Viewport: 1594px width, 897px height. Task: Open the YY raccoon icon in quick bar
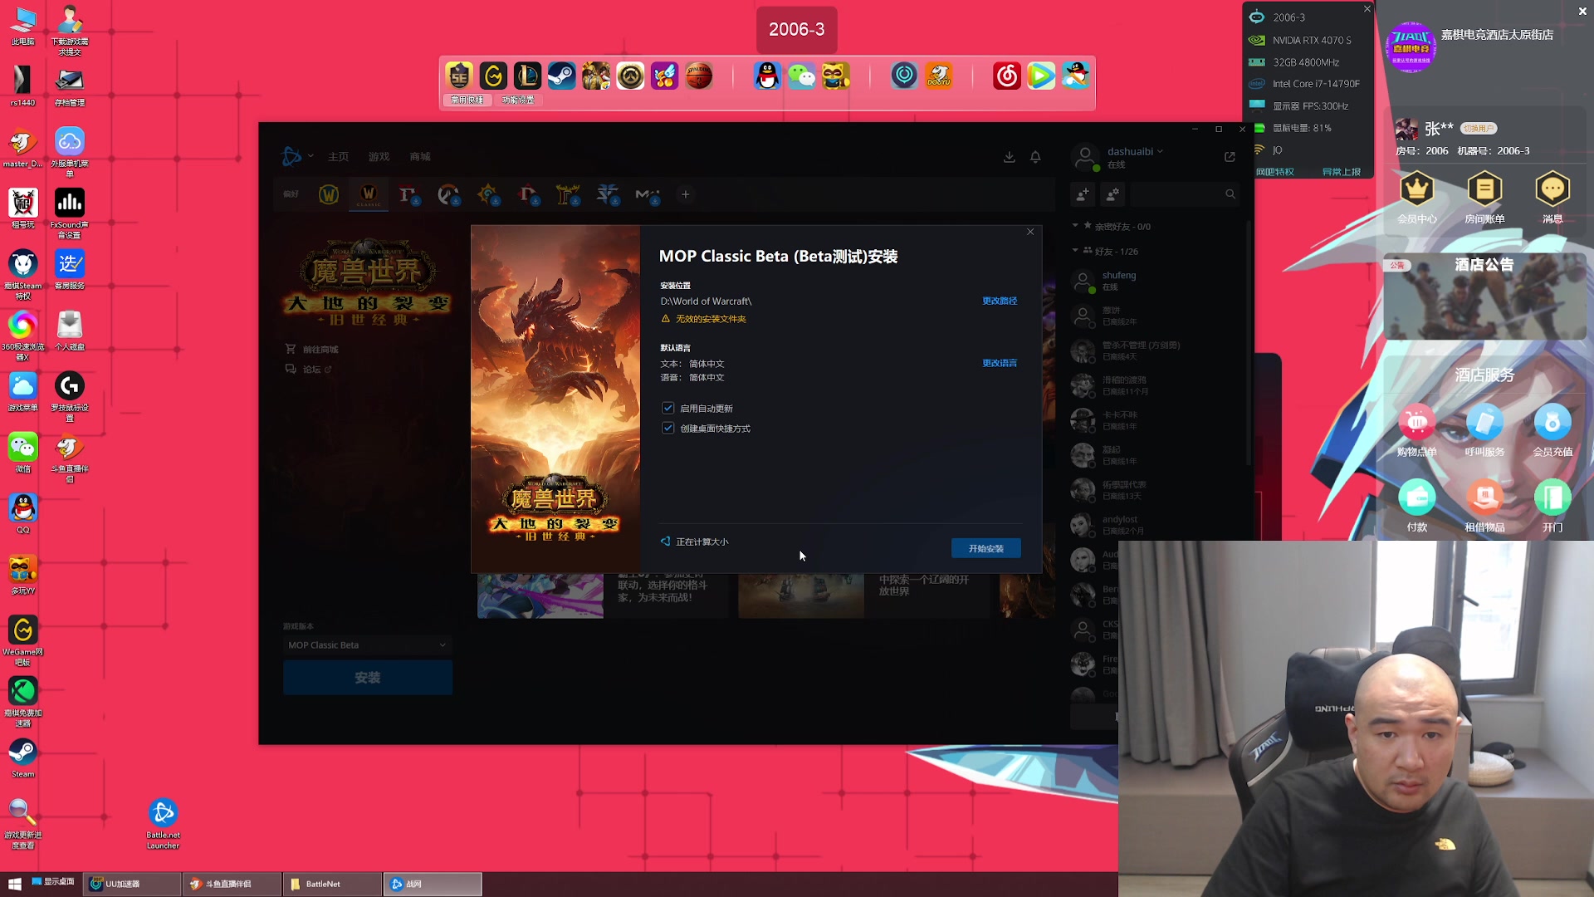836,76
